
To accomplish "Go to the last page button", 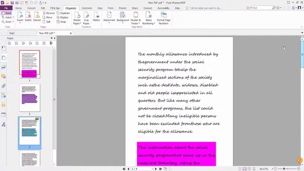I will pos(161,169).
